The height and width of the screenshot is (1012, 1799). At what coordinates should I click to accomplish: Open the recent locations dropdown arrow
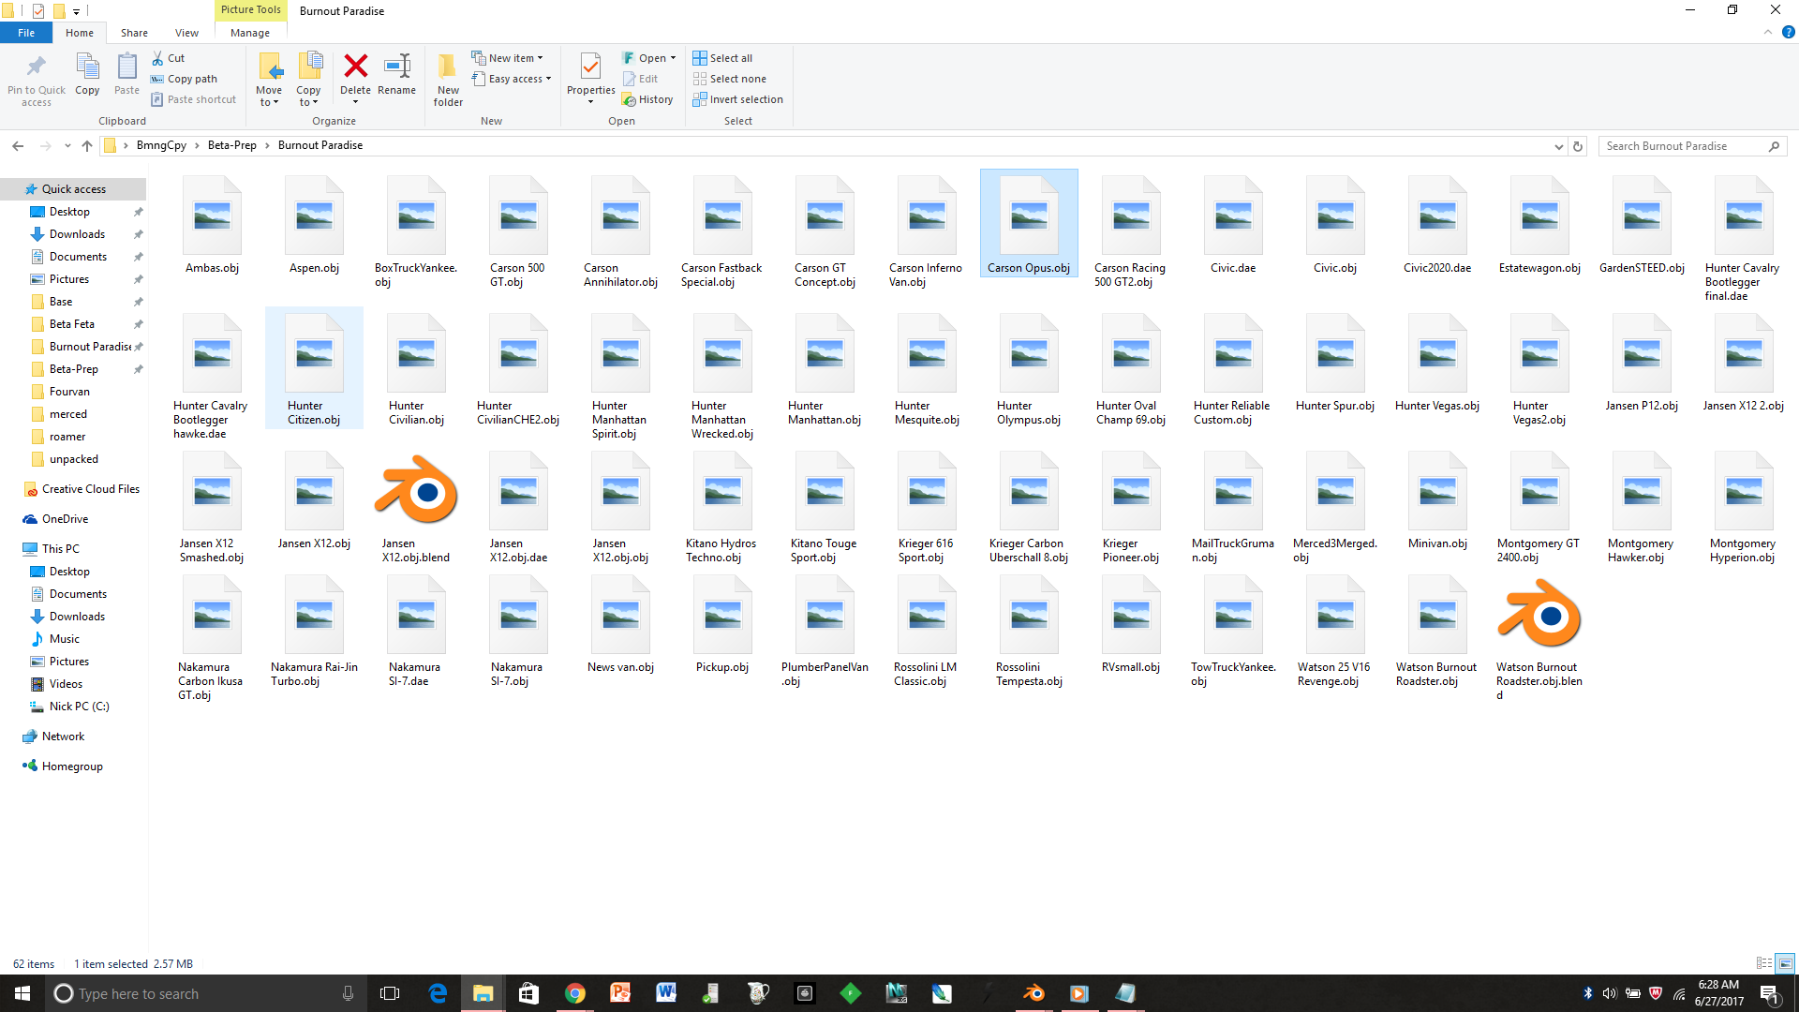[67, 145]
